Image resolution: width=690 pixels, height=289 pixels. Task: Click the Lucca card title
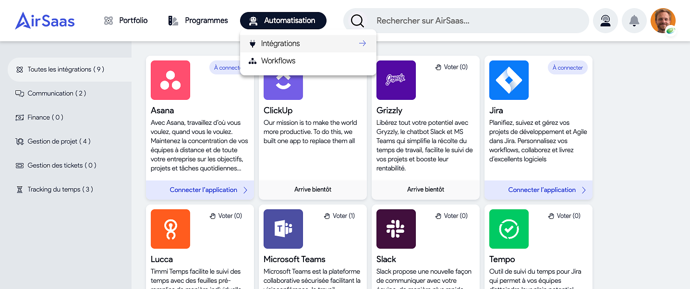click(x=162, y=259)
